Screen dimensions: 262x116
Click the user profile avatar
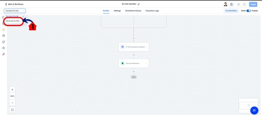pyautogui.click(x=225, y=4)
